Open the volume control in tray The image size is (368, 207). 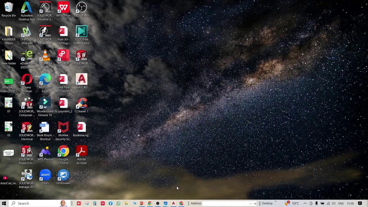click(x=333, y=203)
